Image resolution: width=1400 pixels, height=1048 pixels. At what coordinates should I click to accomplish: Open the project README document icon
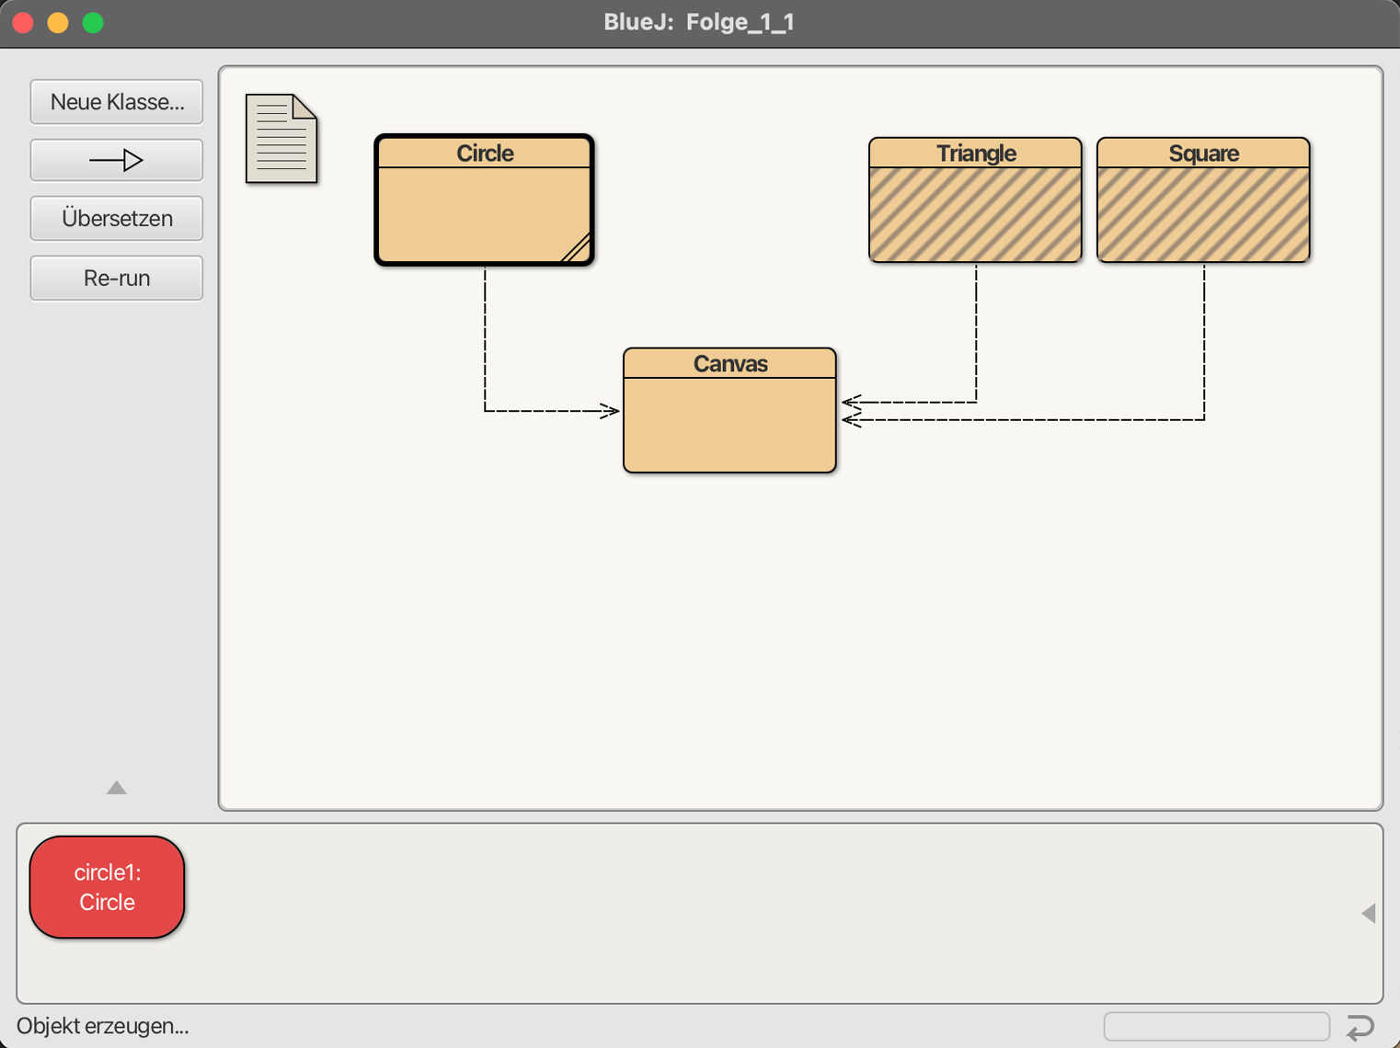coord(281,139)
